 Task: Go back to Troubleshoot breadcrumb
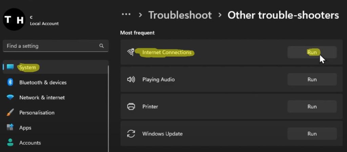coord(180,15)
